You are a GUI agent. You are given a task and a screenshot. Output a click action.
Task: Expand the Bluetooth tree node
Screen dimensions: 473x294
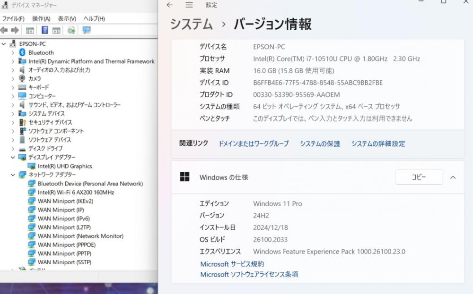[x=13, y=53]
